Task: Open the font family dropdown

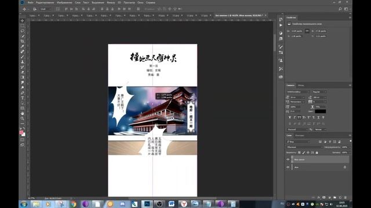Action: 298,92
